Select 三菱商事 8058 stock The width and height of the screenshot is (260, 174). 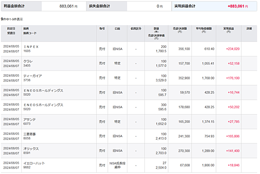(x=30, y=134)
